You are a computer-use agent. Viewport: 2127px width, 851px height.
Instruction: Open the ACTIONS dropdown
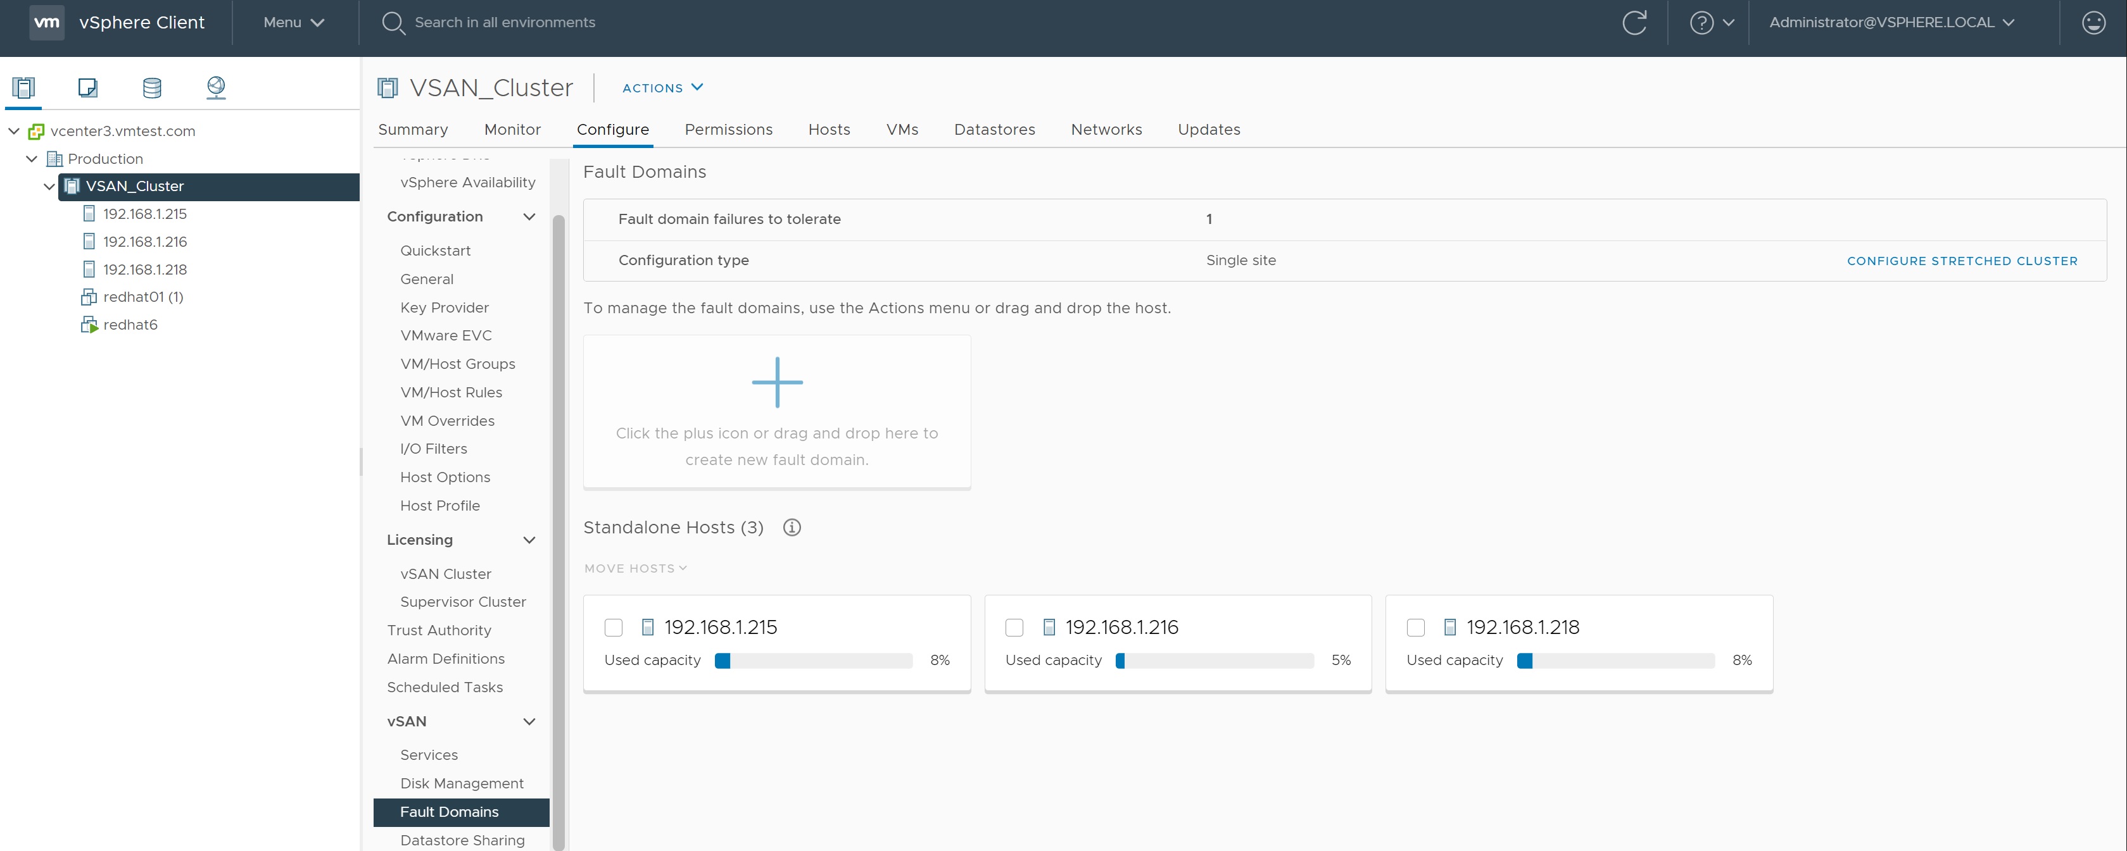(662, 87)
